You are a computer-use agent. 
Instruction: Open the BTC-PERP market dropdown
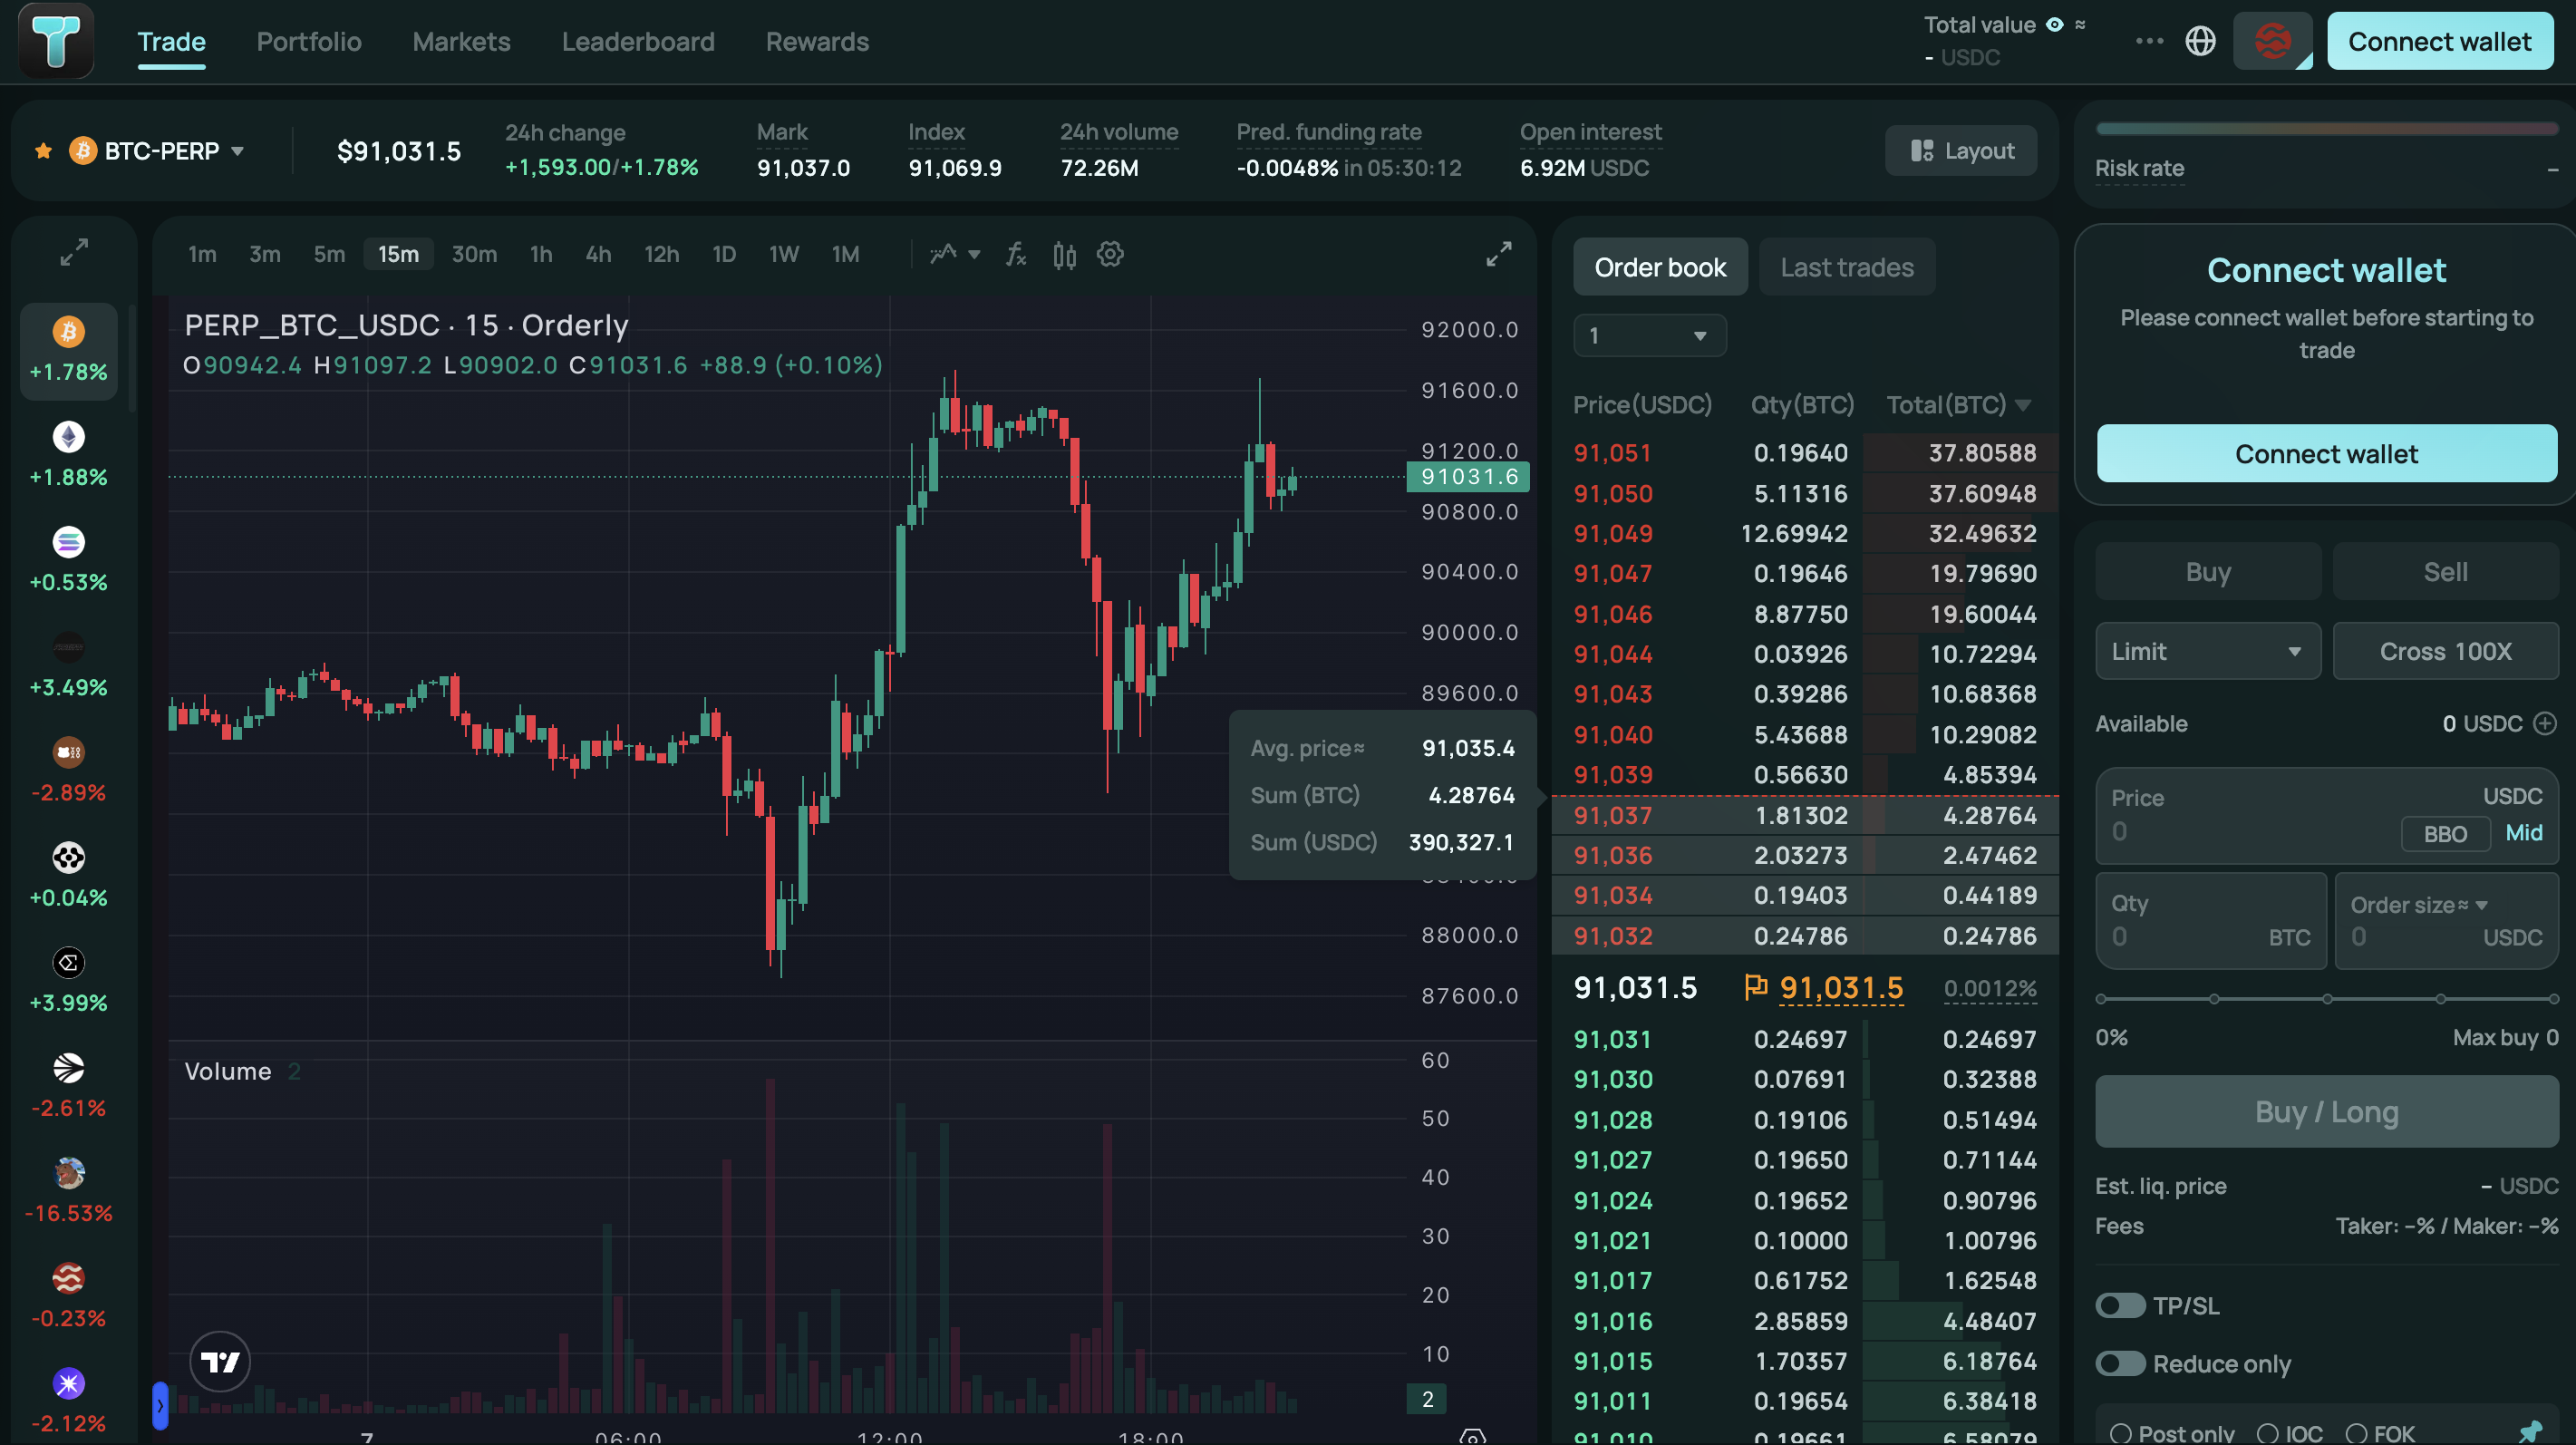click(x=238, y=151)
